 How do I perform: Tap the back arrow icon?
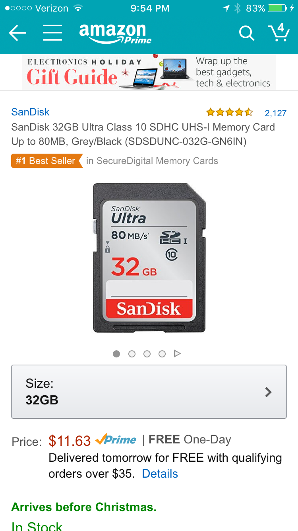(17, 33)
